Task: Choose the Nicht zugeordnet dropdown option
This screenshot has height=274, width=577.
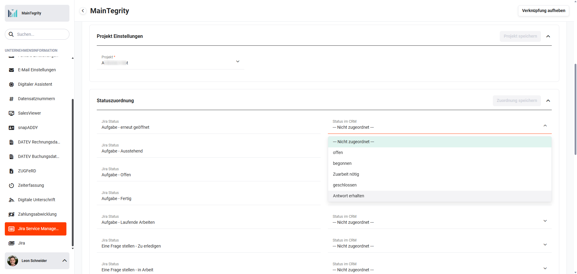Action: [x=440, y=142]
